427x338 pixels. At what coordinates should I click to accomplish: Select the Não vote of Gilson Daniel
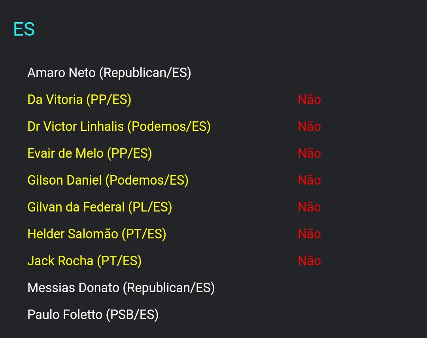309,180
